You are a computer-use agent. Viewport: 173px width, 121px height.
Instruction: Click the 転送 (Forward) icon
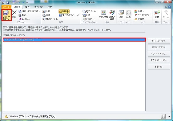tap(20, 15)
